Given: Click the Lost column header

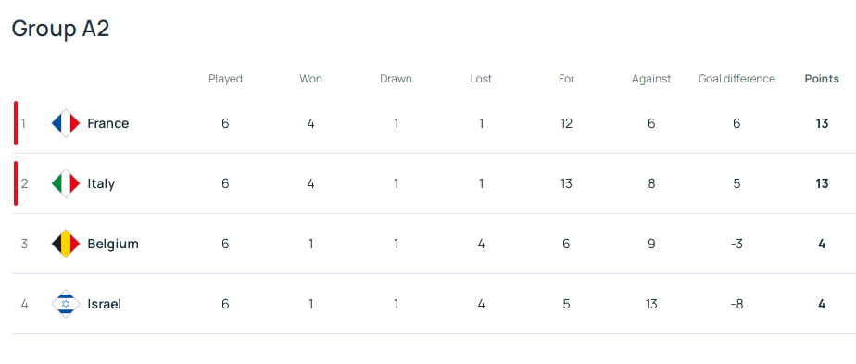Looking at the screenshot, I should click(481, 79).
